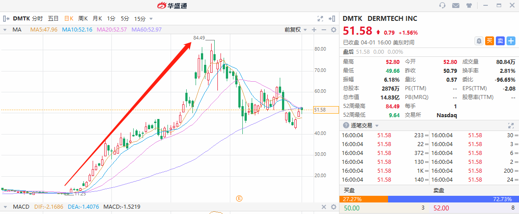
Task: Collapse the MA indicator panel
Action: pyautogui.click(x=5, y=30)
